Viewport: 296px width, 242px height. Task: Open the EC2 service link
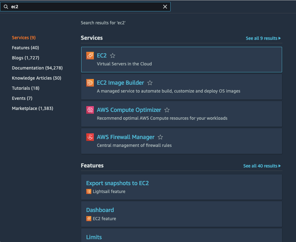pyautogui.click(x=102, y=56)
